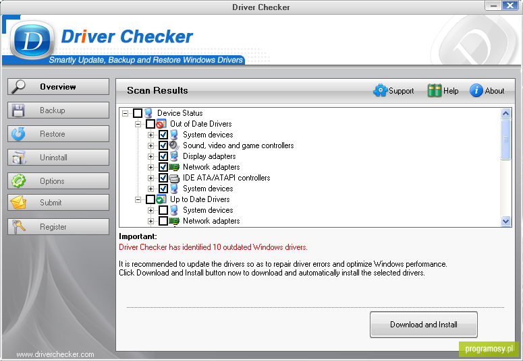Select Sound, video and game controllers row

tap(238, 145)
